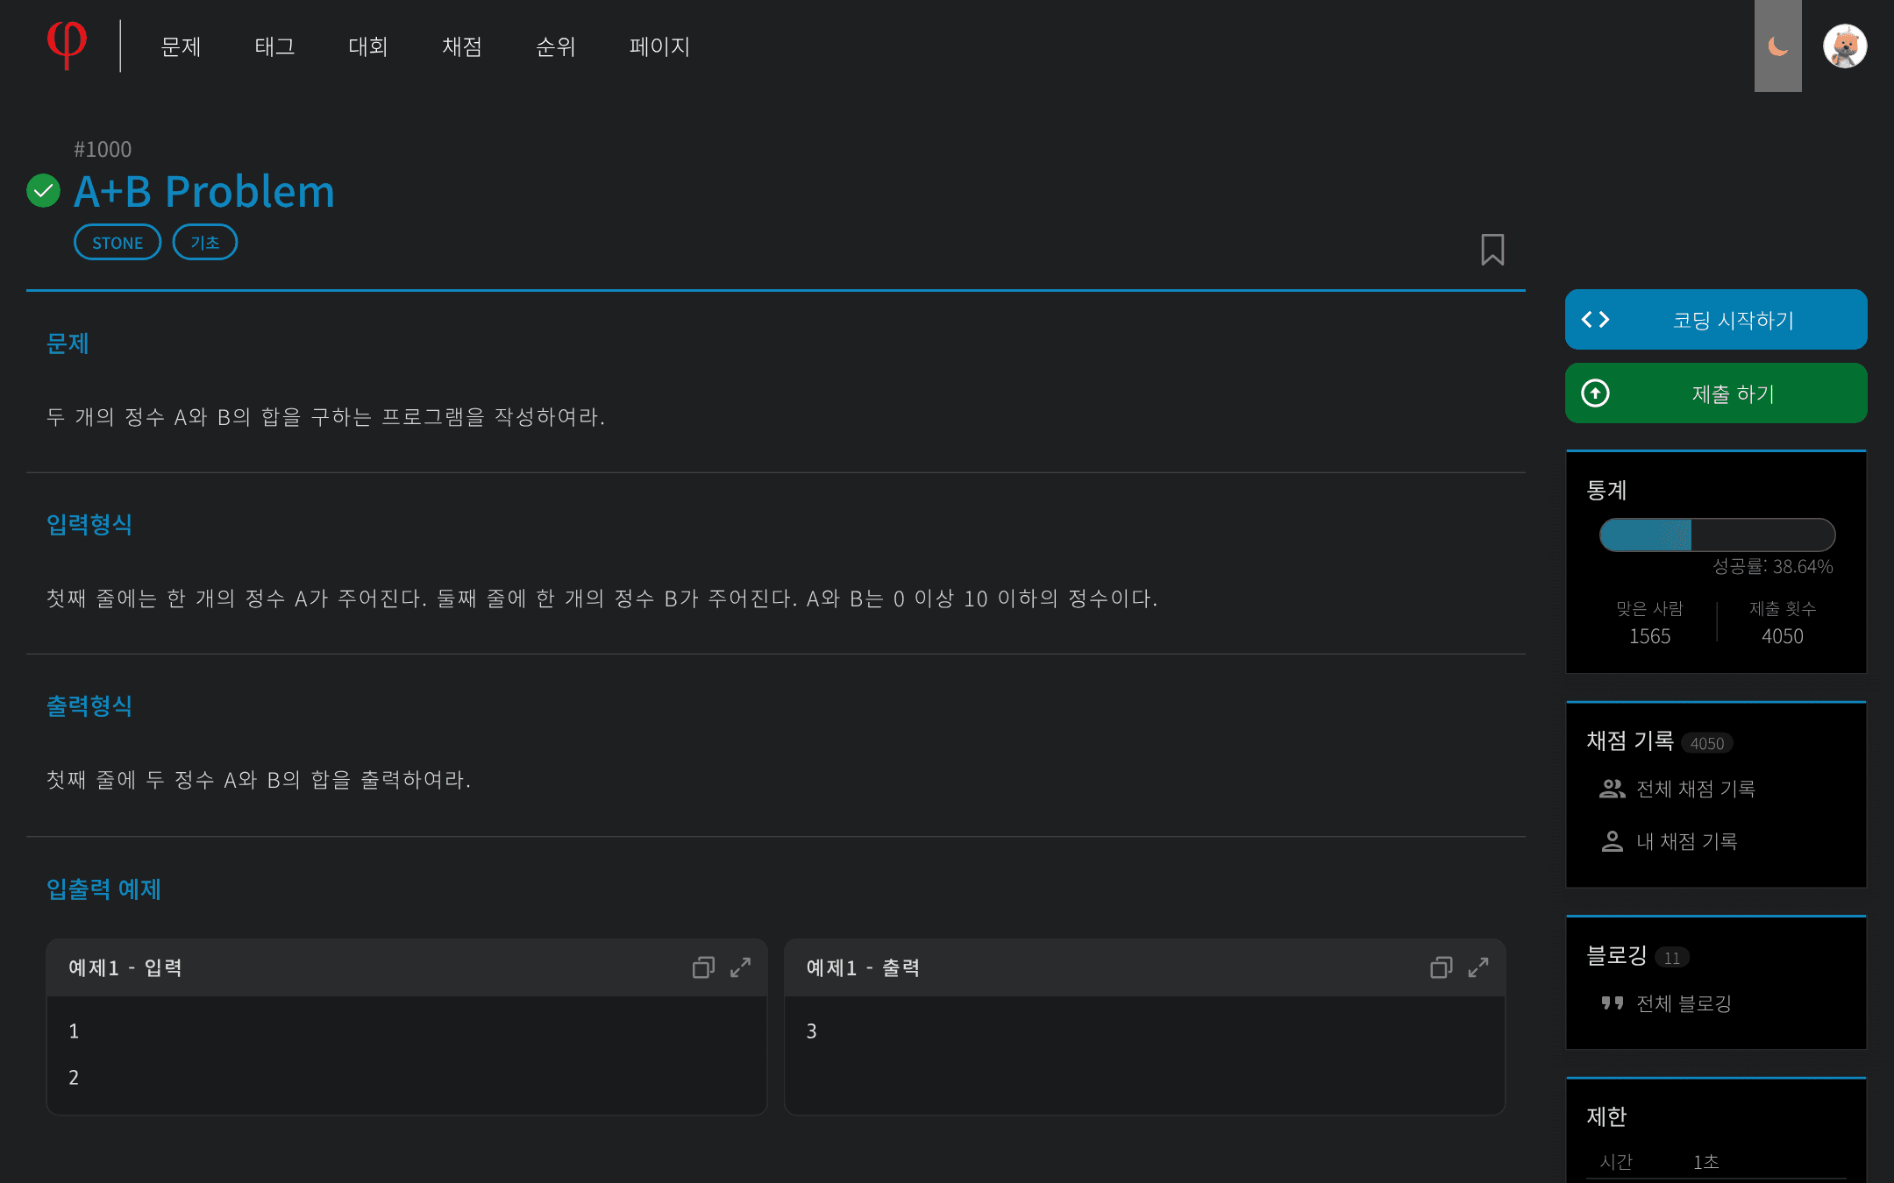
Task: Click the group icon beside 전체 채점 기록
Action: click(x=1612, y=789)
